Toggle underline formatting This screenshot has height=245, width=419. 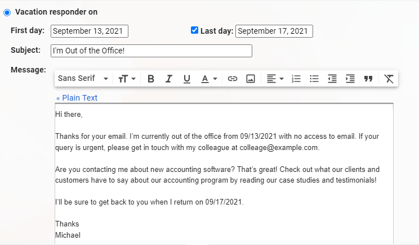[x=187, y=79]
